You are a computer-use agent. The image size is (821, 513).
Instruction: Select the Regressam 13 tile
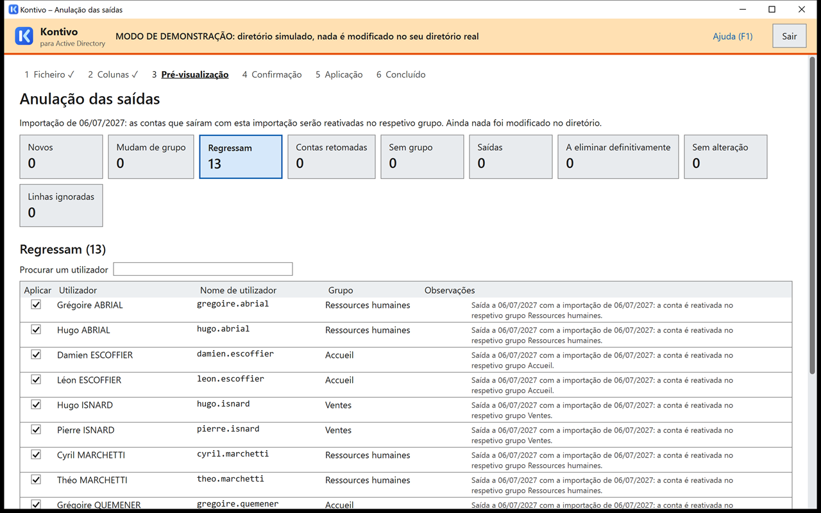click(x=241, y=156)
